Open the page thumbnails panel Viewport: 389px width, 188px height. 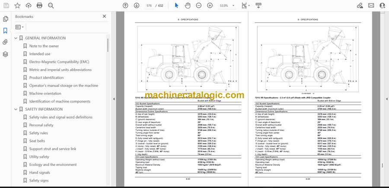(x=6, y=19)
